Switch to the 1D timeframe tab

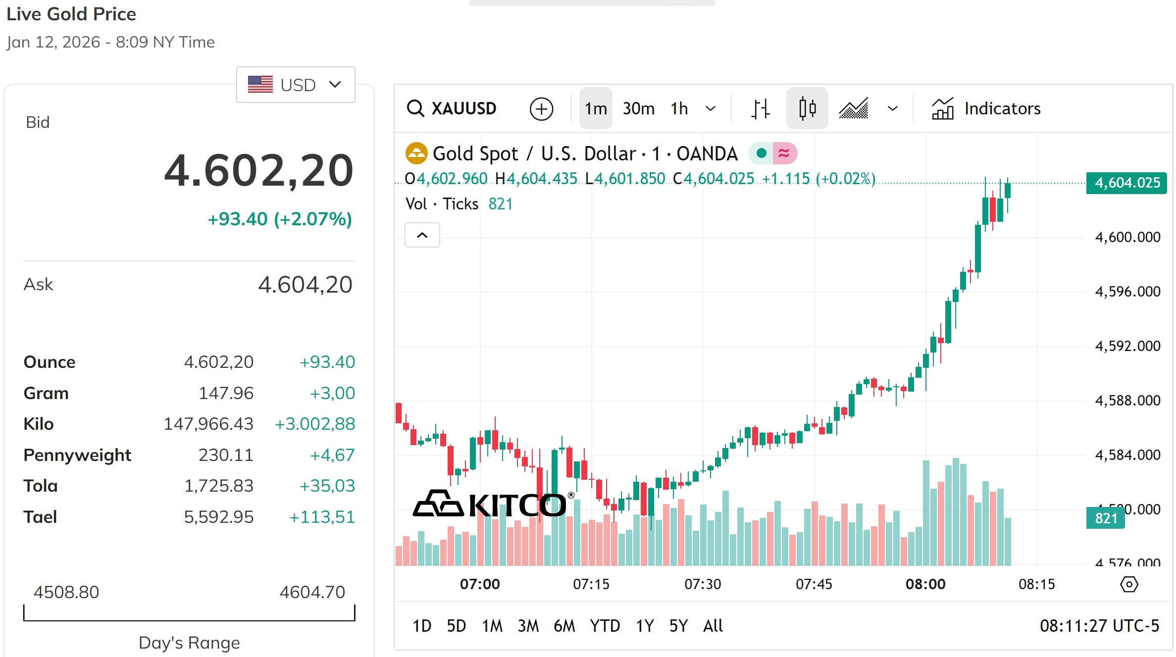422,625
